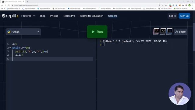Click the third computer-face thumbnail
The width and height of the screenshot is (195, 110).
(169, 31)
